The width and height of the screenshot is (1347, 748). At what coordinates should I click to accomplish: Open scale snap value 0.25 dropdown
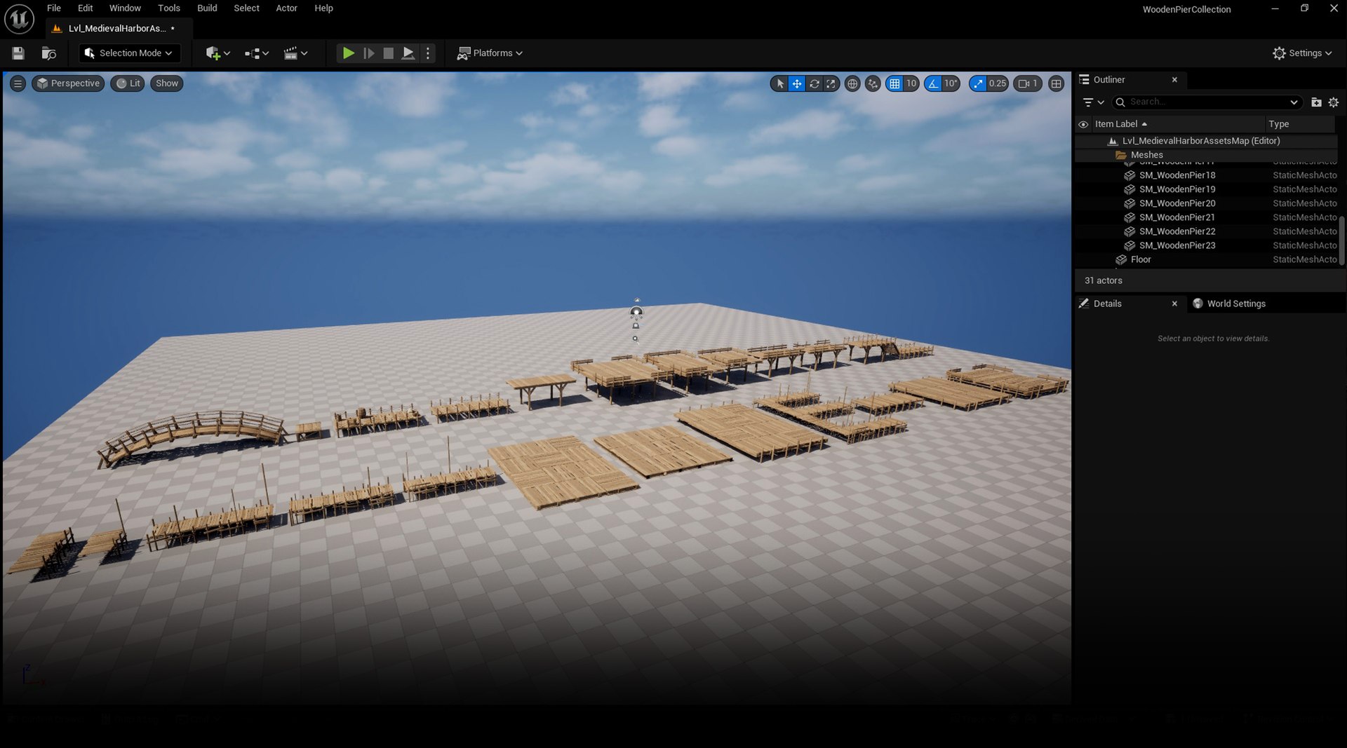(x=997, y=83)
